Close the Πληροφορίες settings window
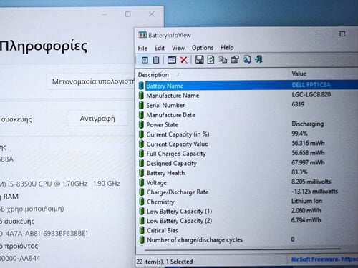This screenshot has width=358, height=268. (x=152, y=14)
